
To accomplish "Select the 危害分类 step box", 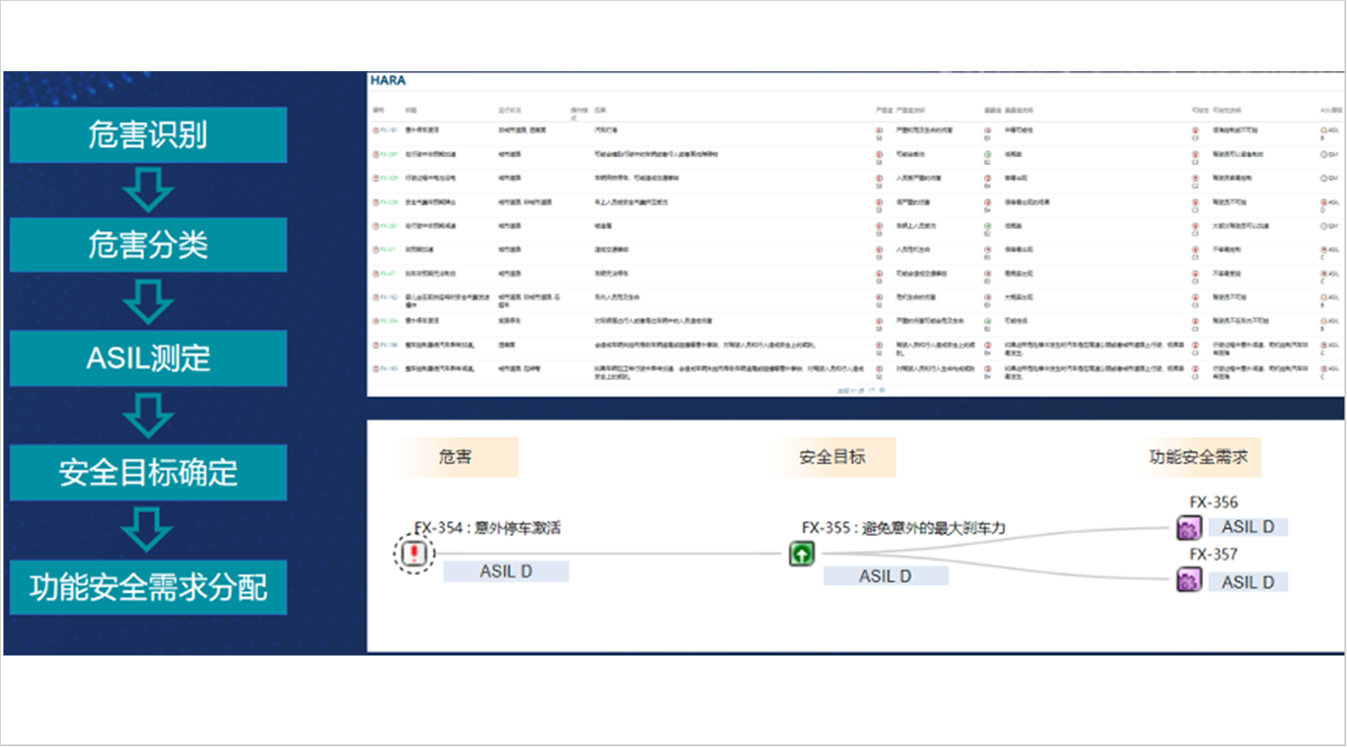I will coord(148,245).
